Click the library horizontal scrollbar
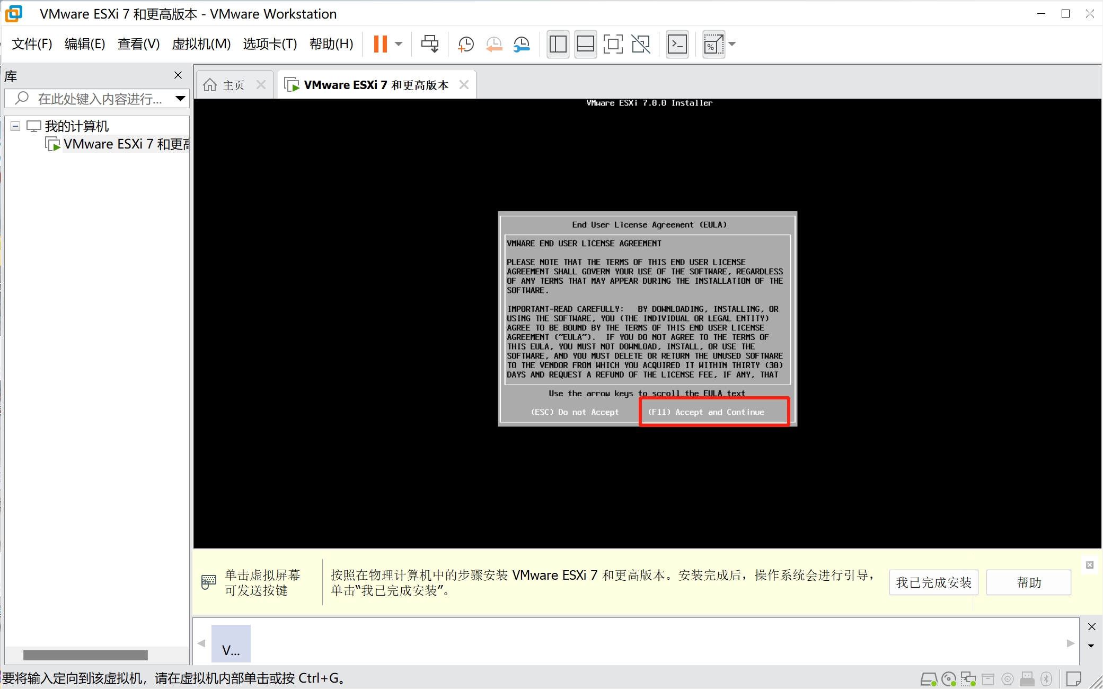This screenshot has height=689, width=1103. (85, 655)
